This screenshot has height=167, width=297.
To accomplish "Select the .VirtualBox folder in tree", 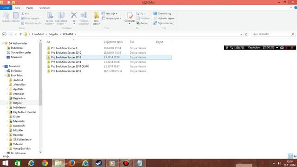I will tap(19, 84).
